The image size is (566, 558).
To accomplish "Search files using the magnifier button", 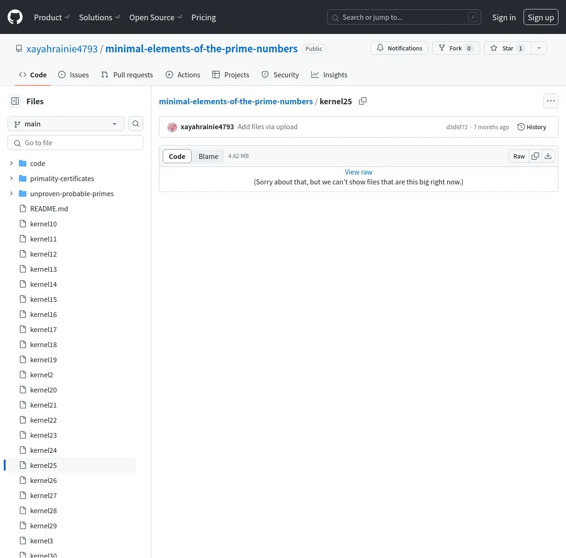I will (136, 124).
